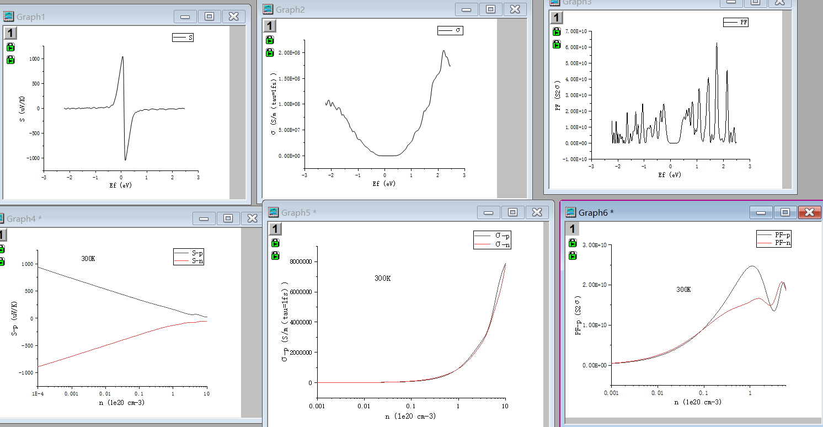This screenshot has width=823, height=427.
Task: Click the 300K text label in Graph4
Action: [x=88, y=259]
